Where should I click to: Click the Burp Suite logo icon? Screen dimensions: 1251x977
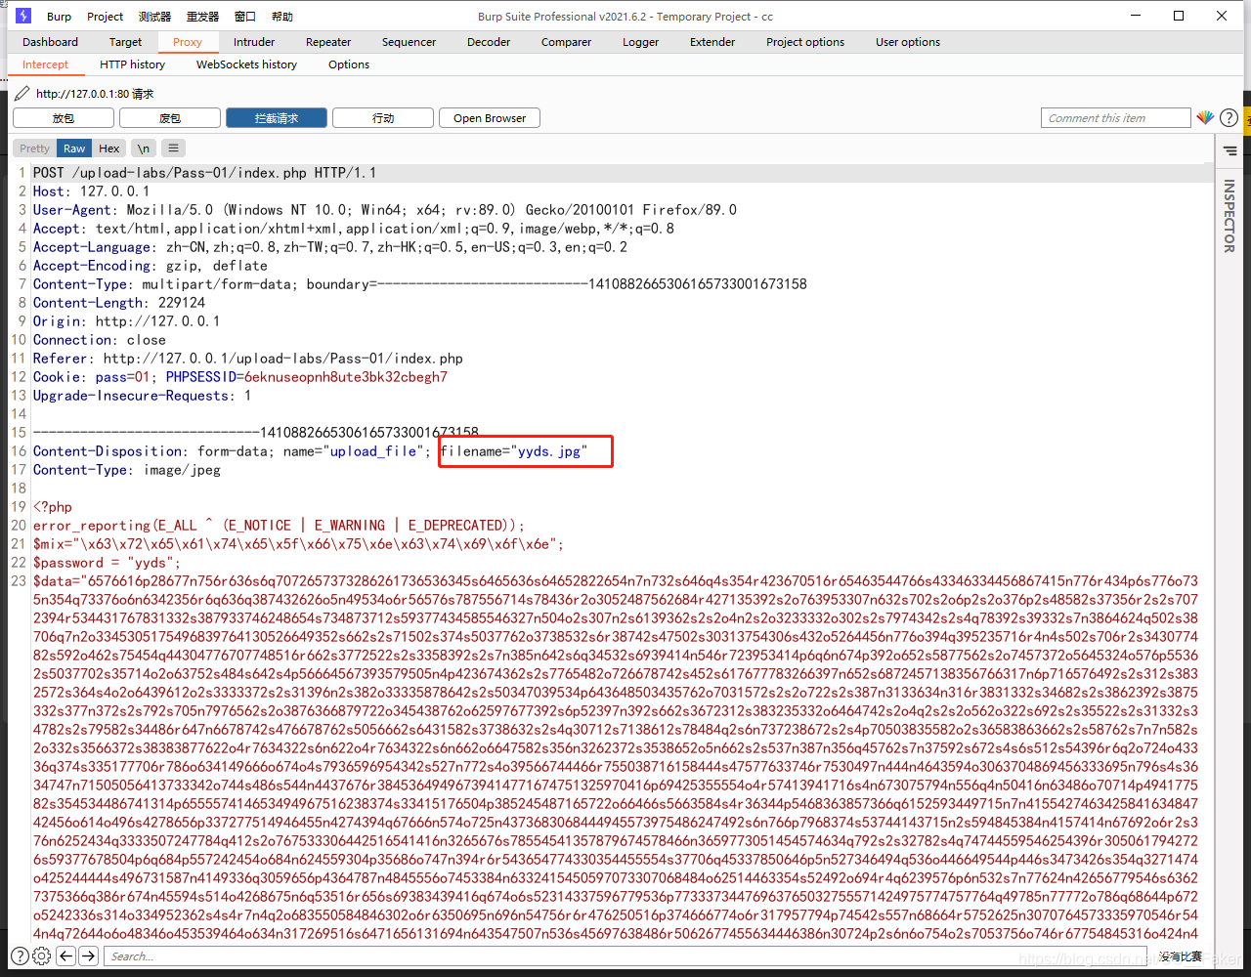23,16
